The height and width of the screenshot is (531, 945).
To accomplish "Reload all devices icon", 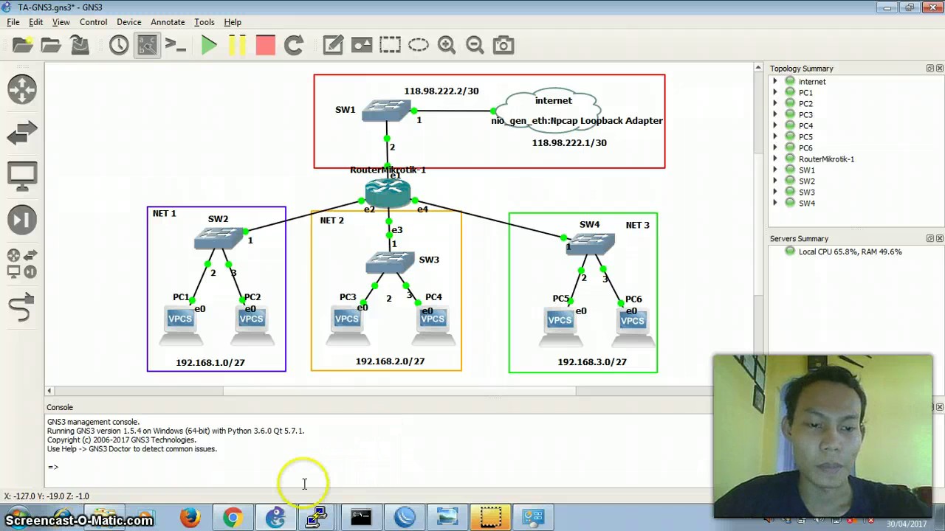I will (x=294, y=46).
